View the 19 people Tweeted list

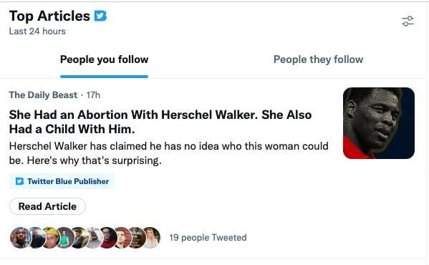208,237
